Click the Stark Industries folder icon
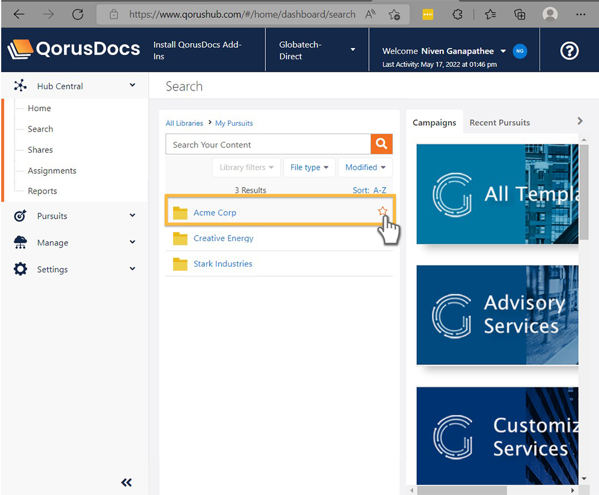 (x=180, y=264)
